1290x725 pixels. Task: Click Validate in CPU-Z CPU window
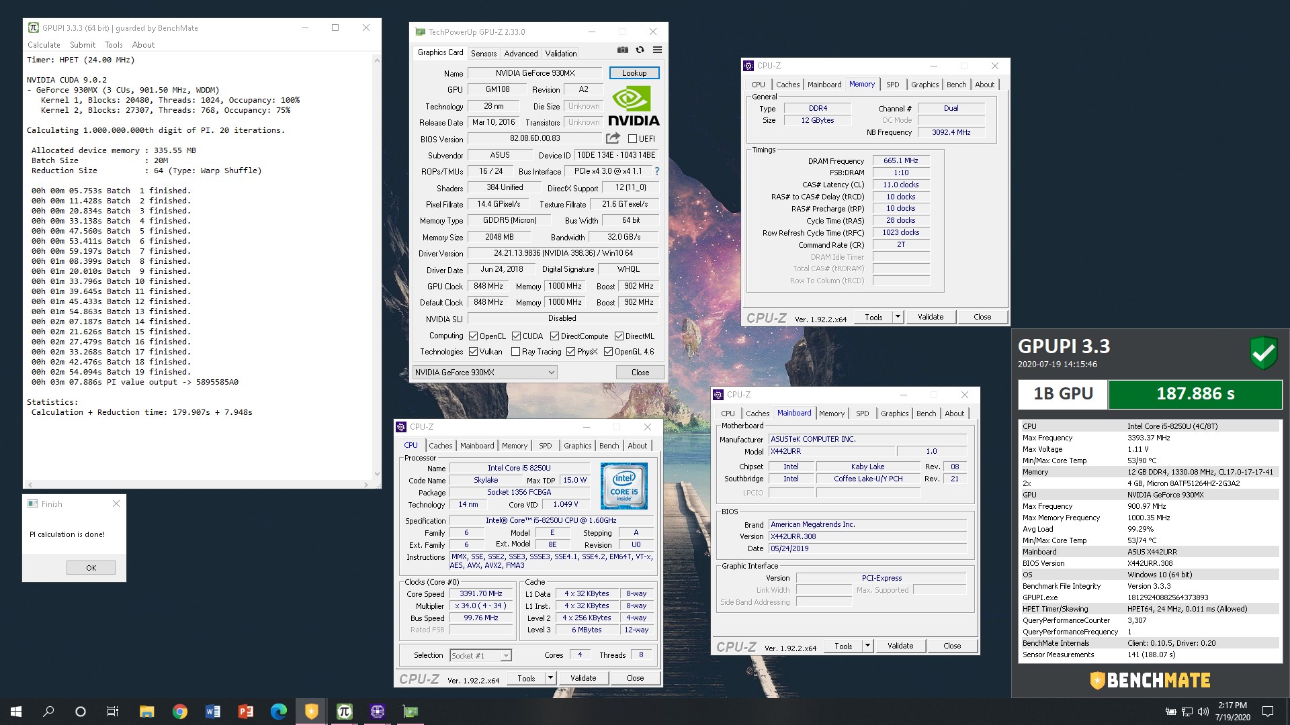point(583,678)
